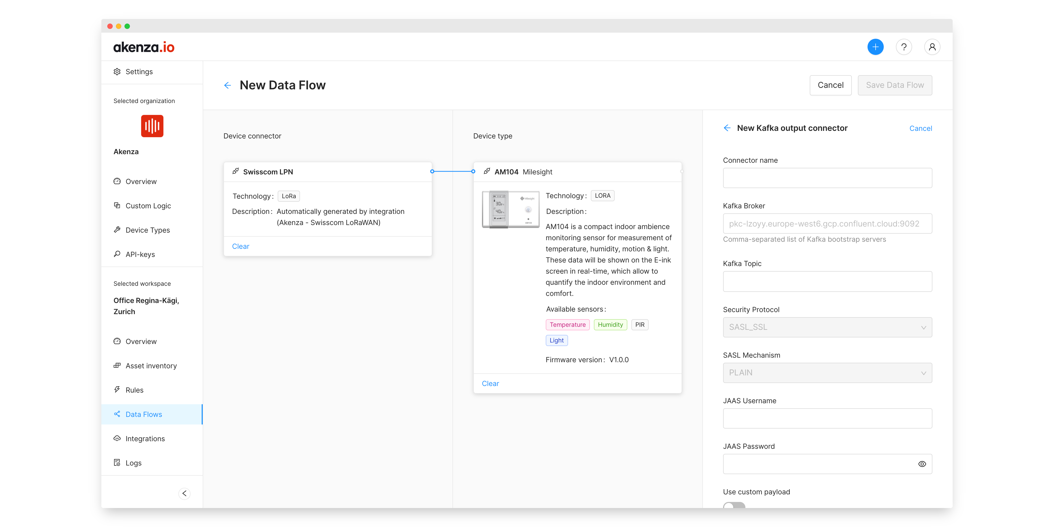Click the Swisscom LPN connector output node
The image size is (1054, 527).
point(432,171)
